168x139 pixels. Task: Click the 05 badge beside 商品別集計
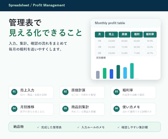click(65, 109)
